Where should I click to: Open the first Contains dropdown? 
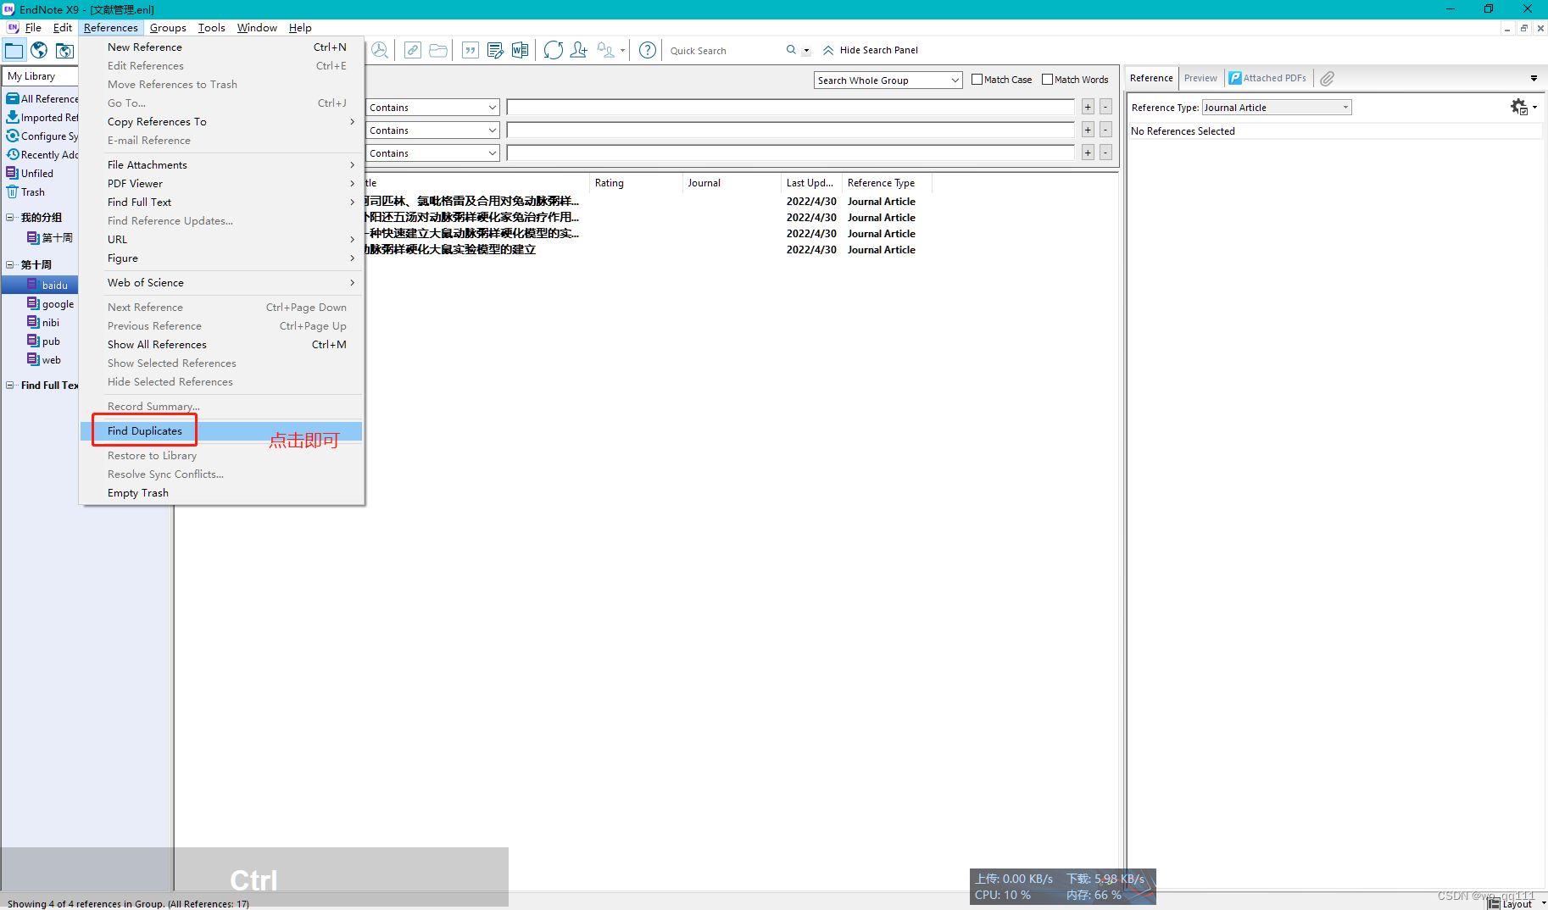432,108
